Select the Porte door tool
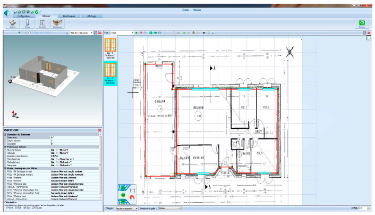 27,23
